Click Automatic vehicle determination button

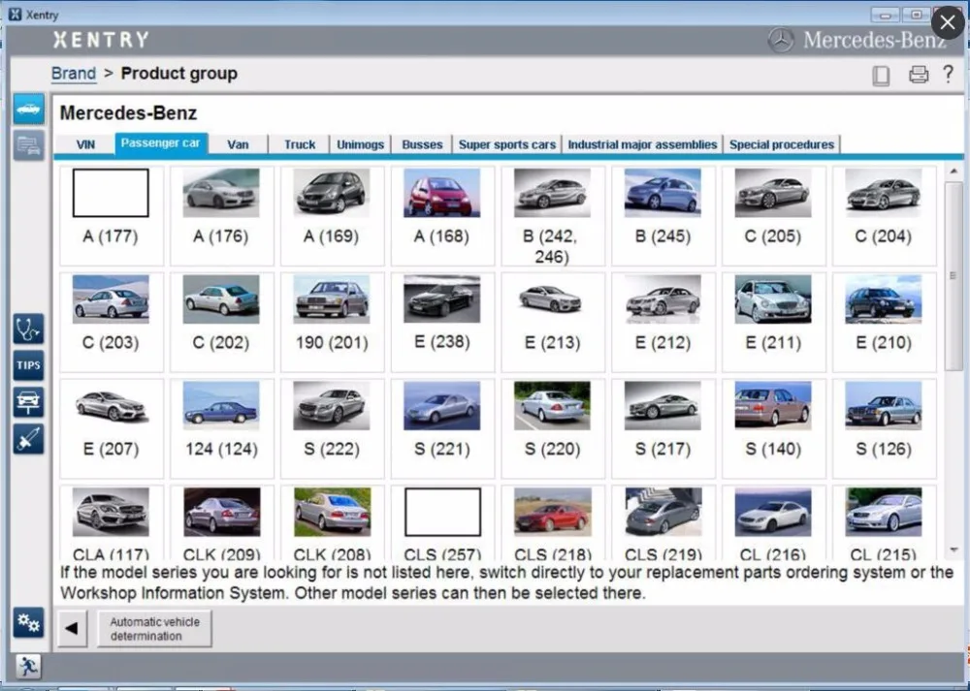tap(154, 629)
